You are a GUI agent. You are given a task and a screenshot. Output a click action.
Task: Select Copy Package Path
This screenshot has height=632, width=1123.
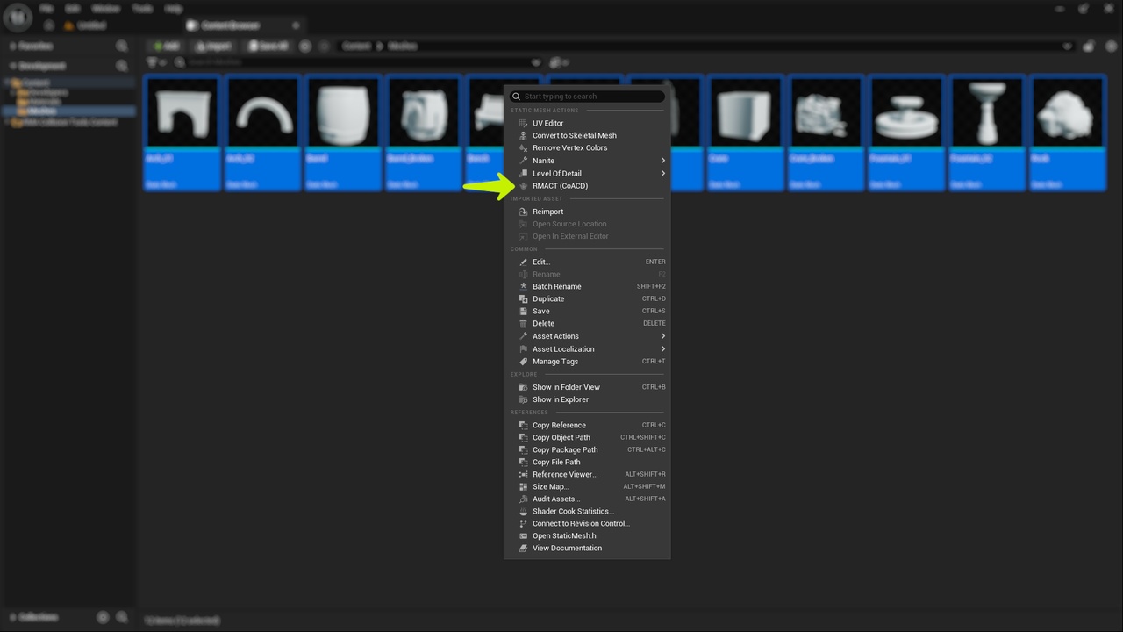(587, 449)
